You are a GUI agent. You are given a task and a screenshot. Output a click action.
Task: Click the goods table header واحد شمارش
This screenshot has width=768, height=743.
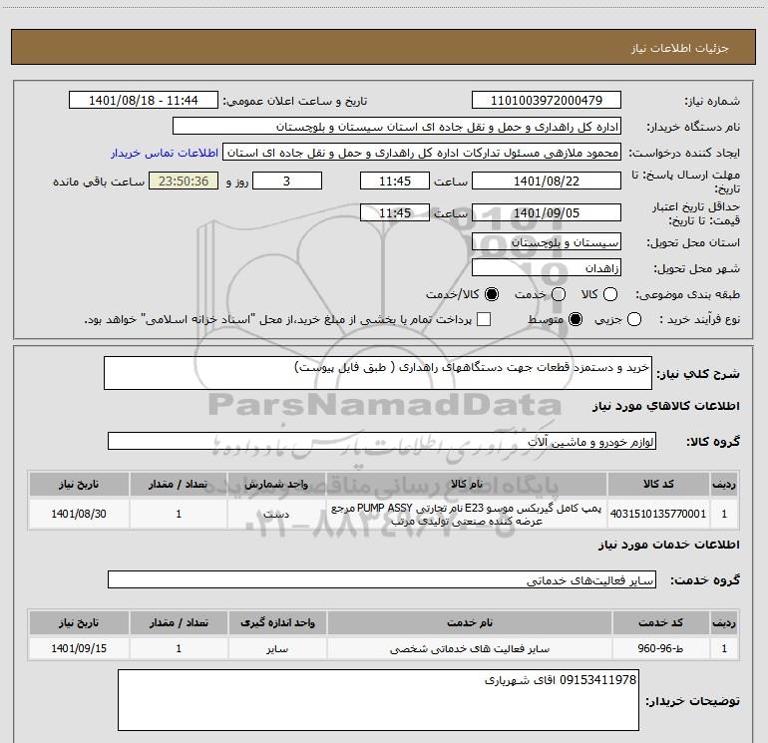tap(276, 485)
